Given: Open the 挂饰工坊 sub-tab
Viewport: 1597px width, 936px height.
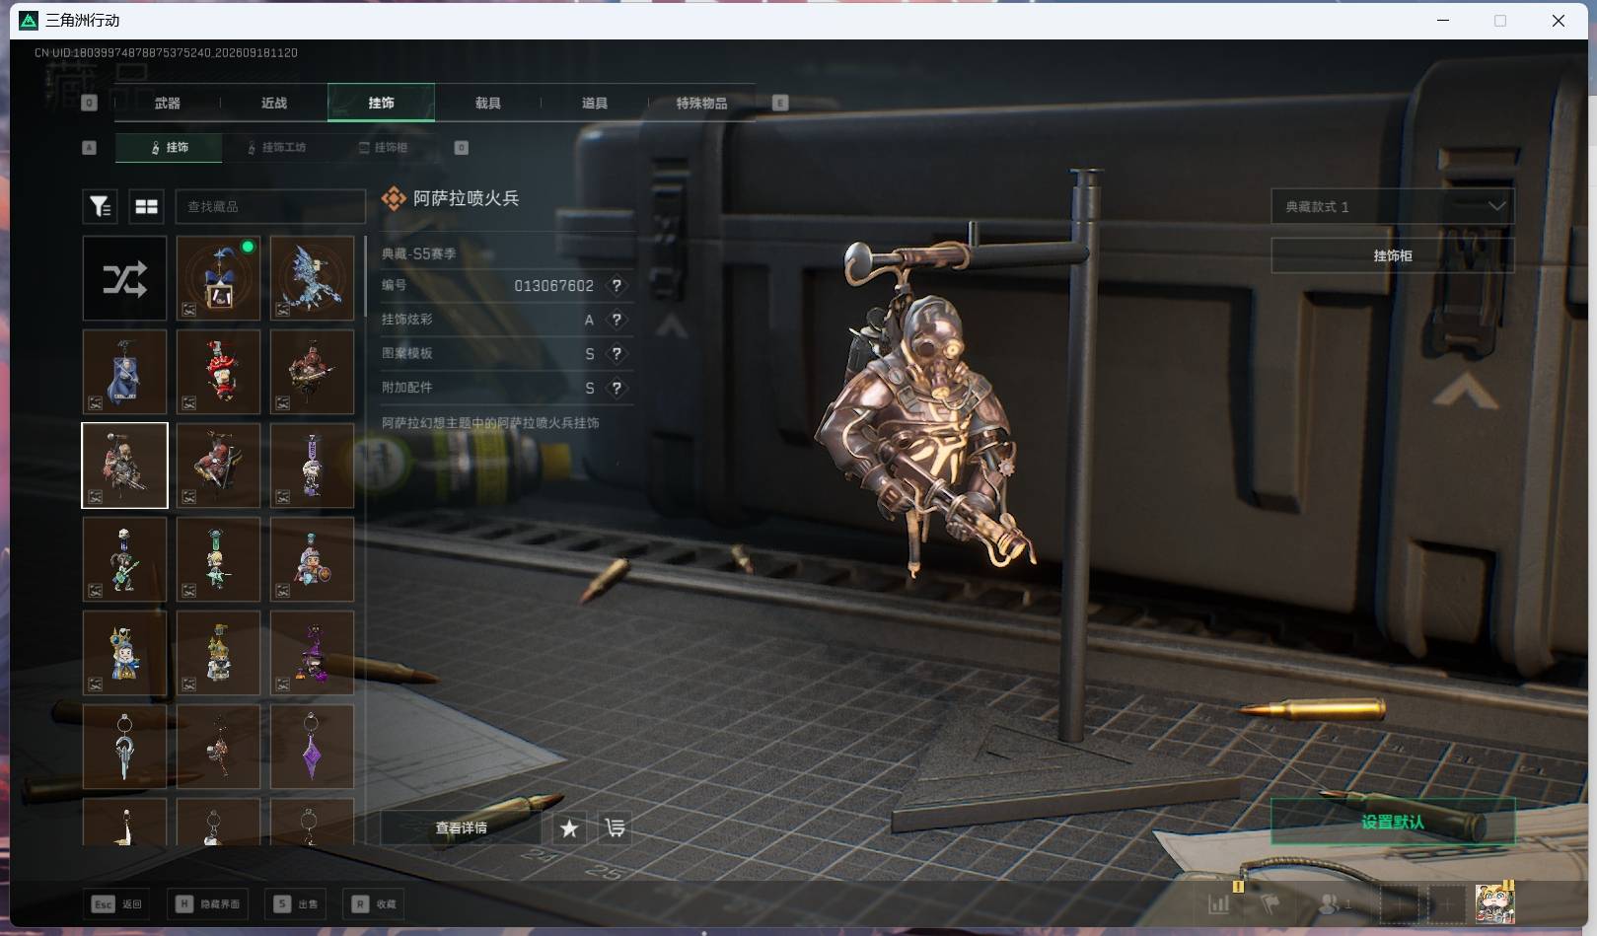Looking at the screenshot, I should [276, 147].
